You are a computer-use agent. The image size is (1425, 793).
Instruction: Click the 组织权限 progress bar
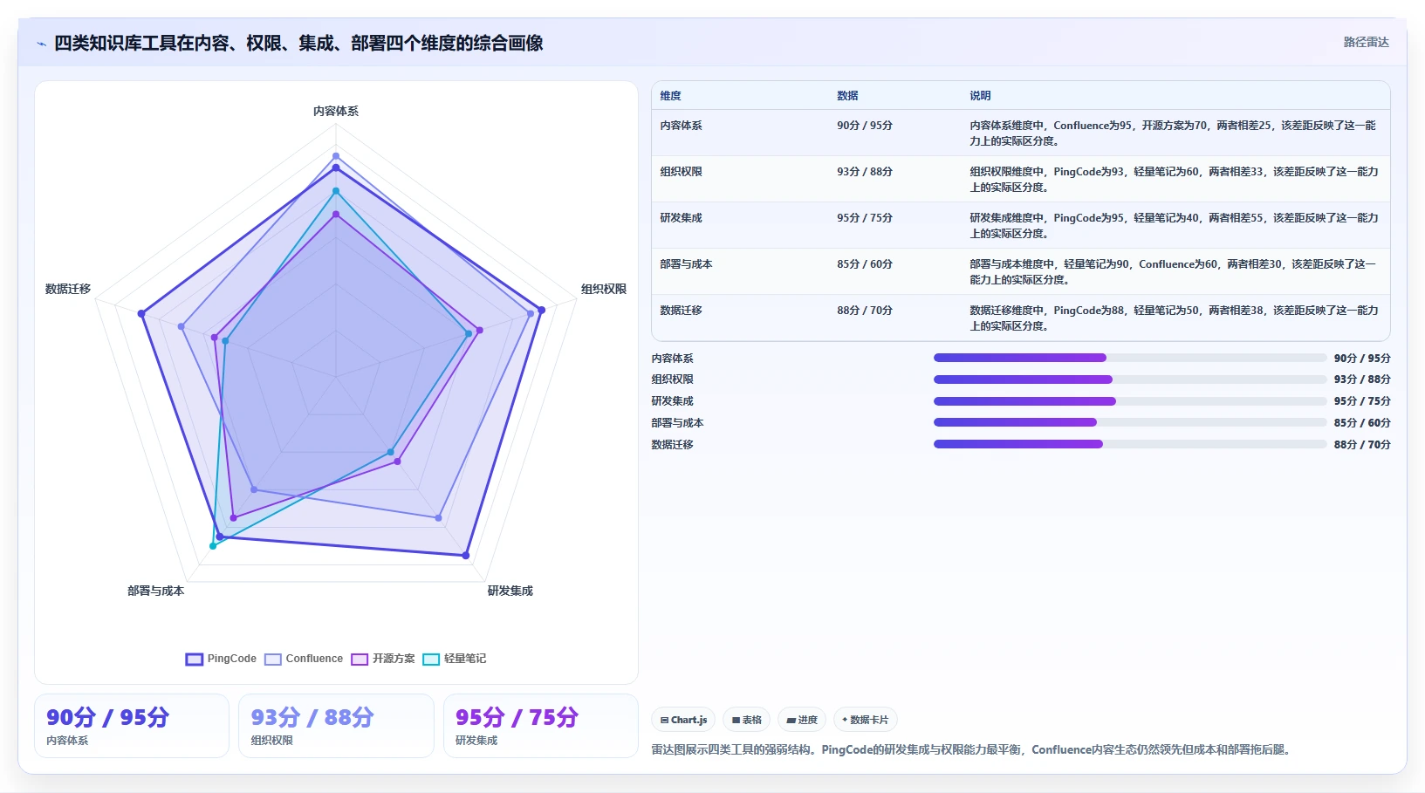[1130, 379]
